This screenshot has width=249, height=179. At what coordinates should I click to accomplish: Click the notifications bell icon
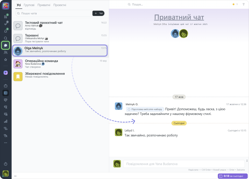click(6, 31)
